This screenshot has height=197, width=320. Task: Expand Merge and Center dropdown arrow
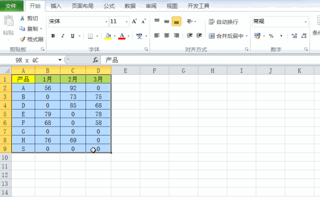click(x=246, y=36)
